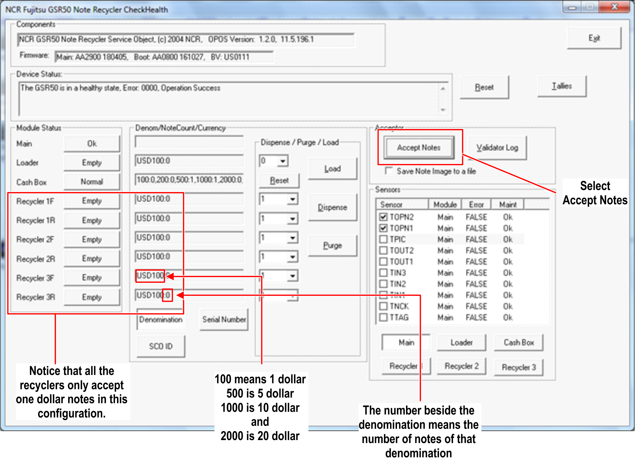Check the TNCK sensor checkbox
The width and height of the screenshot is (635, 460).
[x=383, y=306]
